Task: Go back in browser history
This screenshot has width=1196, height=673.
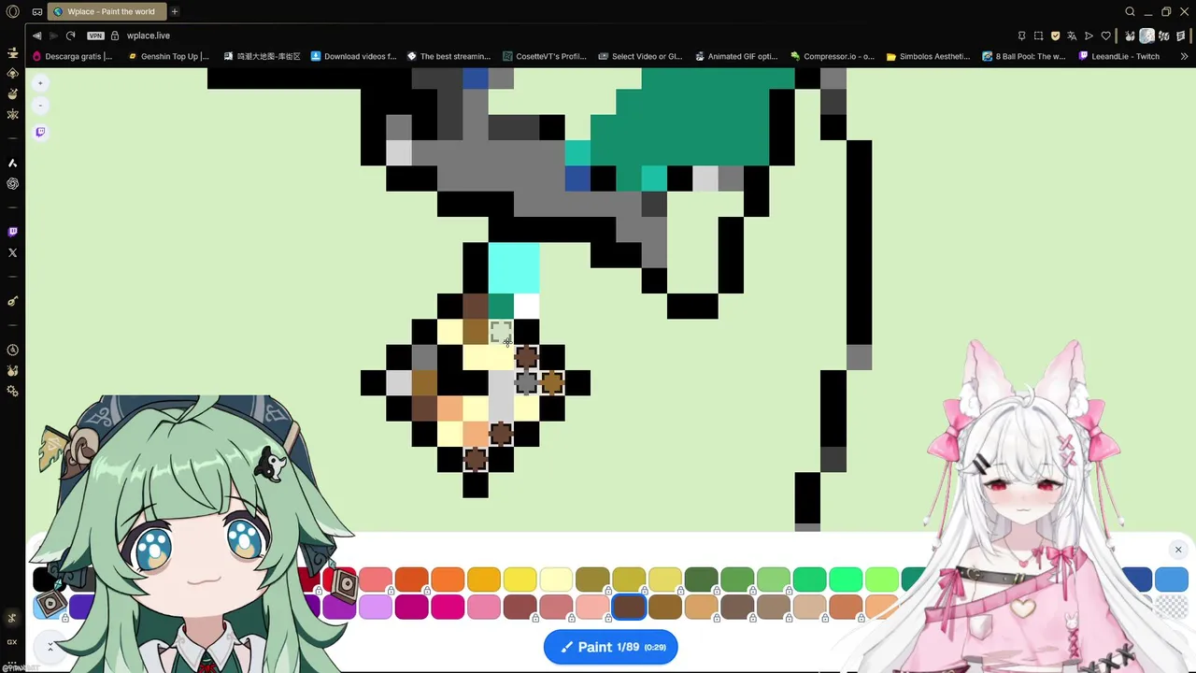Action: point(36,36)
